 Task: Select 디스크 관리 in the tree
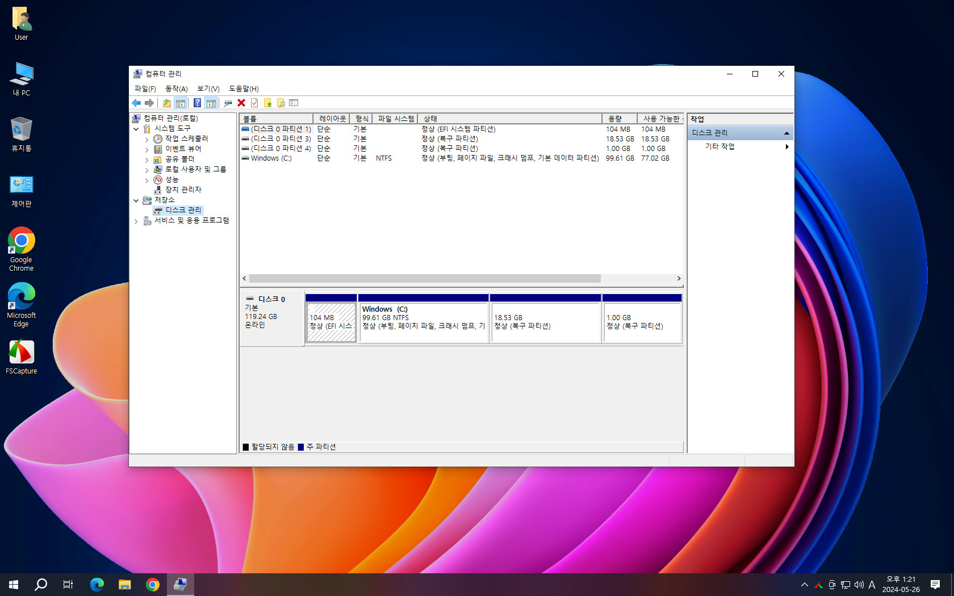pyautogui.click(x=183, y=210)
